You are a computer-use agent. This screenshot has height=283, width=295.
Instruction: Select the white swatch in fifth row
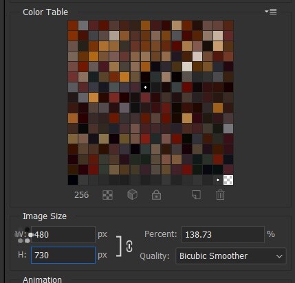(187, 67)
